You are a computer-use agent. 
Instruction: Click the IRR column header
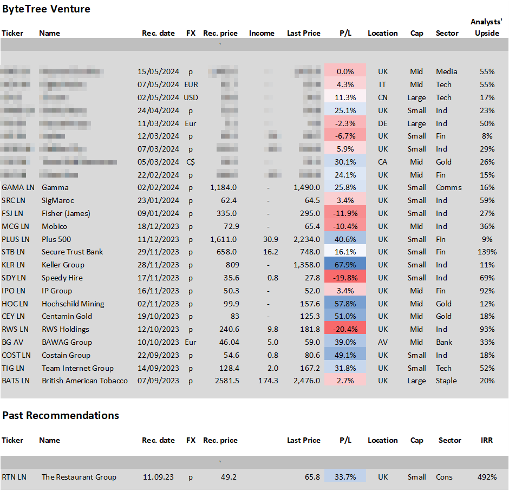pos(487,440)
